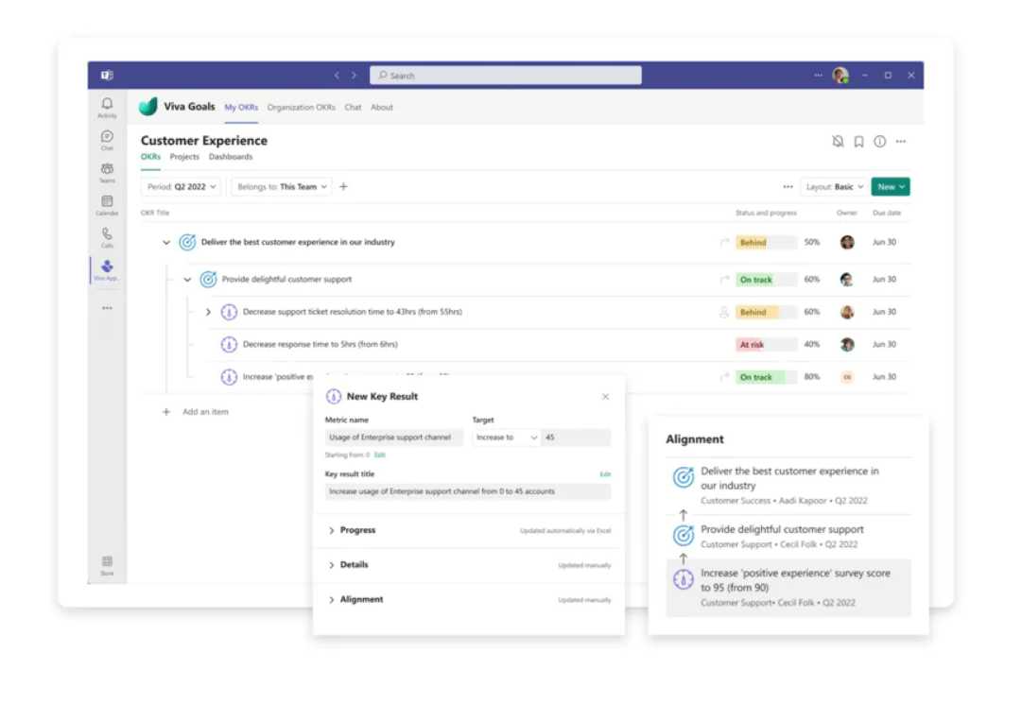This screenshot has height=704, width=1022.
Task: Collapse Deliver the best customer experience objective
Action: click(166, 242)
